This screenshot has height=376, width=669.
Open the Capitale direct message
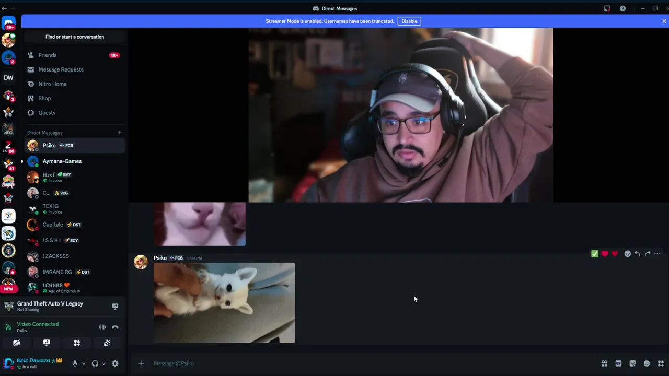tap(75, 225)
